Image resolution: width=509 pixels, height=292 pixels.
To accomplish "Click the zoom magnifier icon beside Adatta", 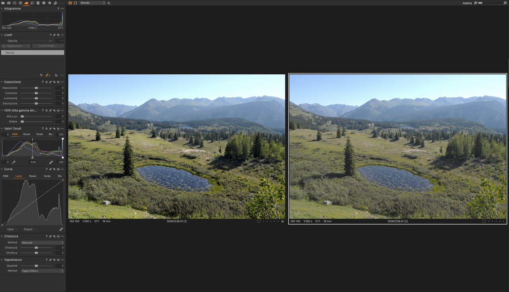I will coord(476,3).
